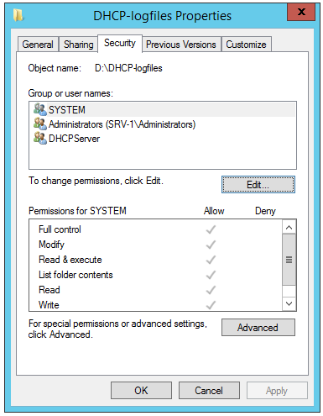Click the folder icon in title bar
323x416 pixels.
pyautogui.click(x=18, y=15)
